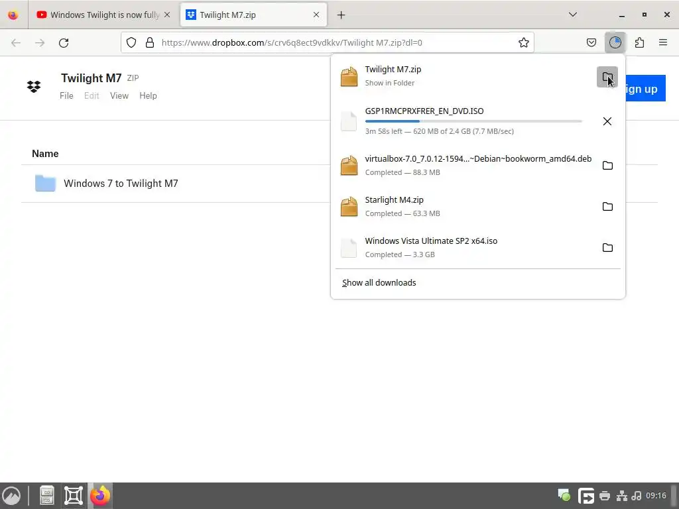Click Show all downloads
679x509 pixels.
(379, 282)
